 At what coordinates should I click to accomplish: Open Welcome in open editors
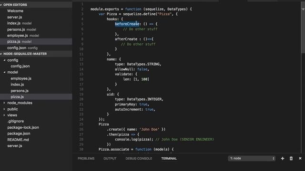(15, 11)
